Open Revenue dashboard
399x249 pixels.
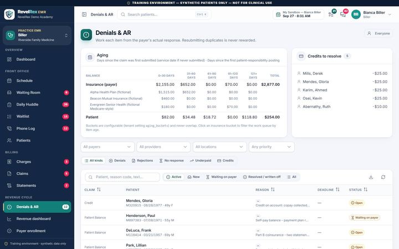(x=37, y=219)
